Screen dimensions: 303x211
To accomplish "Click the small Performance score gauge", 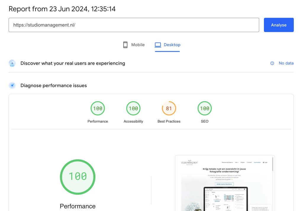I will pyautogui.click(x=98, y=108).
